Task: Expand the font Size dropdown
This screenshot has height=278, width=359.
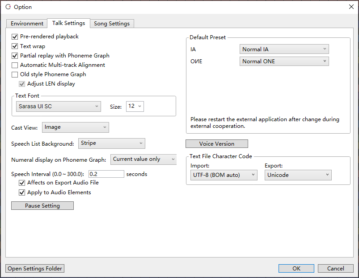Action: 135,106
